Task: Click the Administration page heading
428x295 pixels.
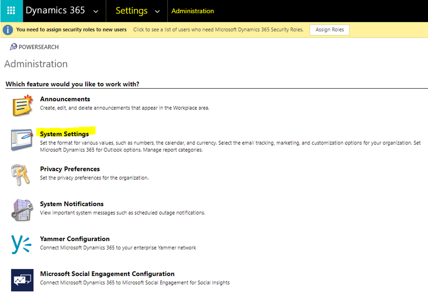Action: 36,64
